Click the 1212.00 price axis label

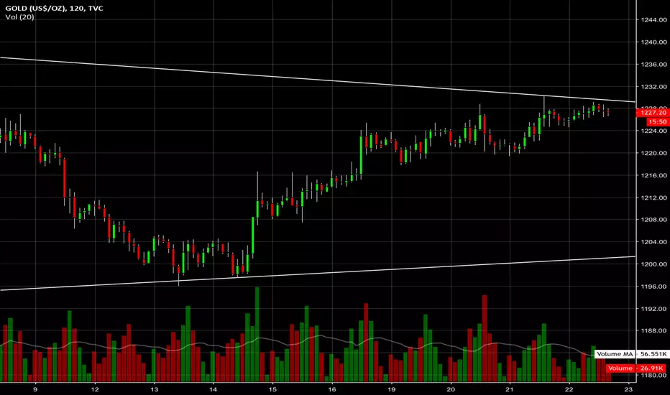point(653,197)
